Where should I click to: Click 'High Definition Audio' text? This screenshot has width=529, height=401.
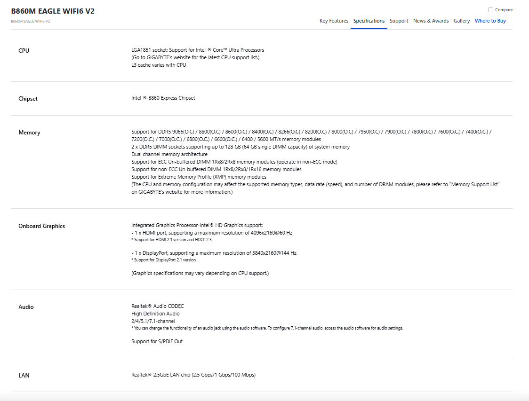[155, 314]
